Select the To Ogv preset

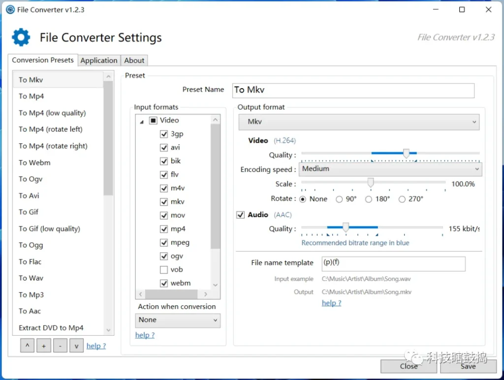click(x=58, y=179)
